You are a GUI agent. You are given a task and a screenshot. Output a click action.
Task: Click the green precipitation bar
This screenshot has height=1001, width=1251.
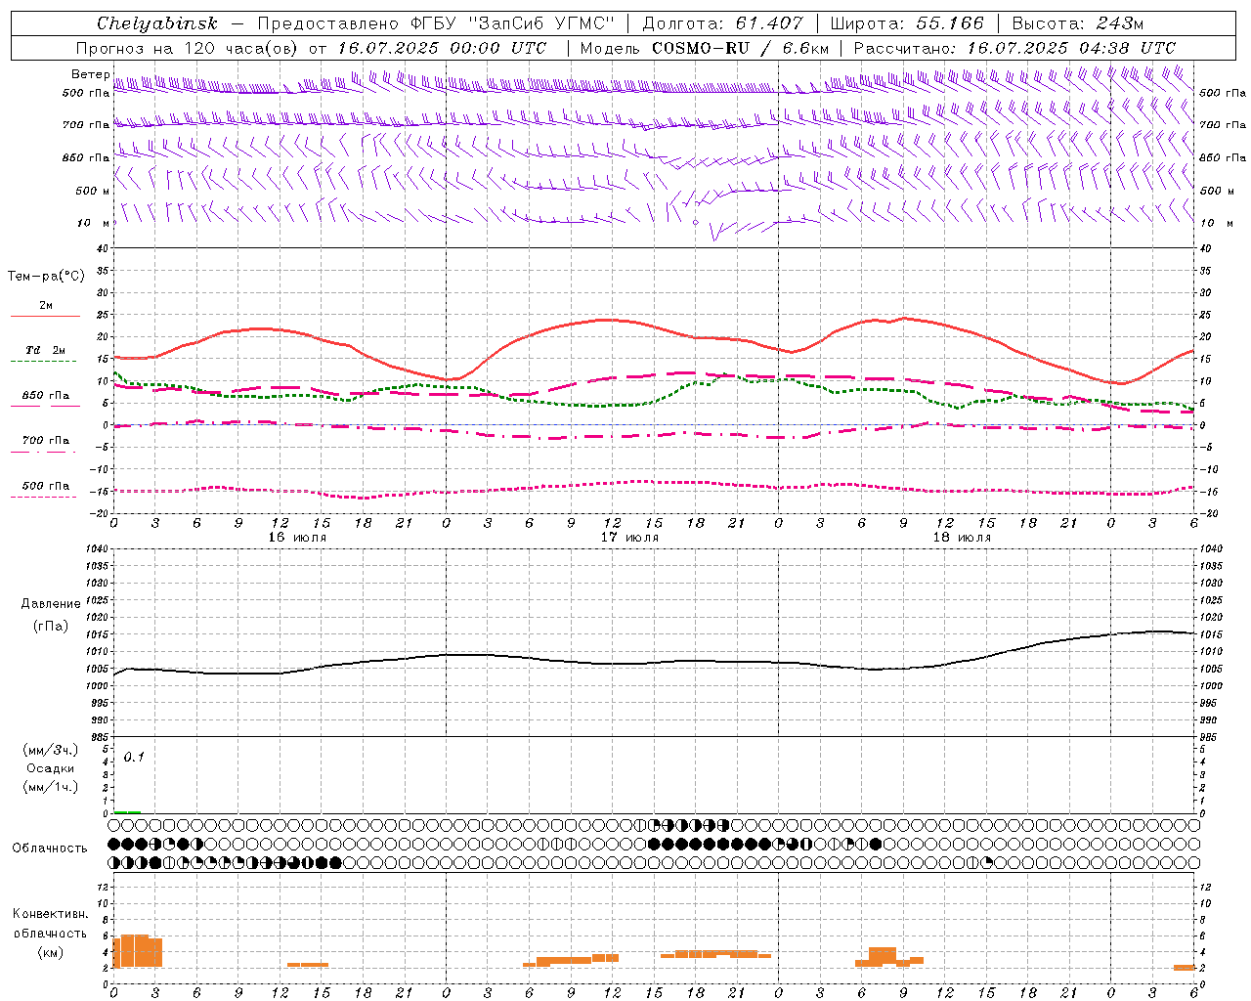pos(127,811)
